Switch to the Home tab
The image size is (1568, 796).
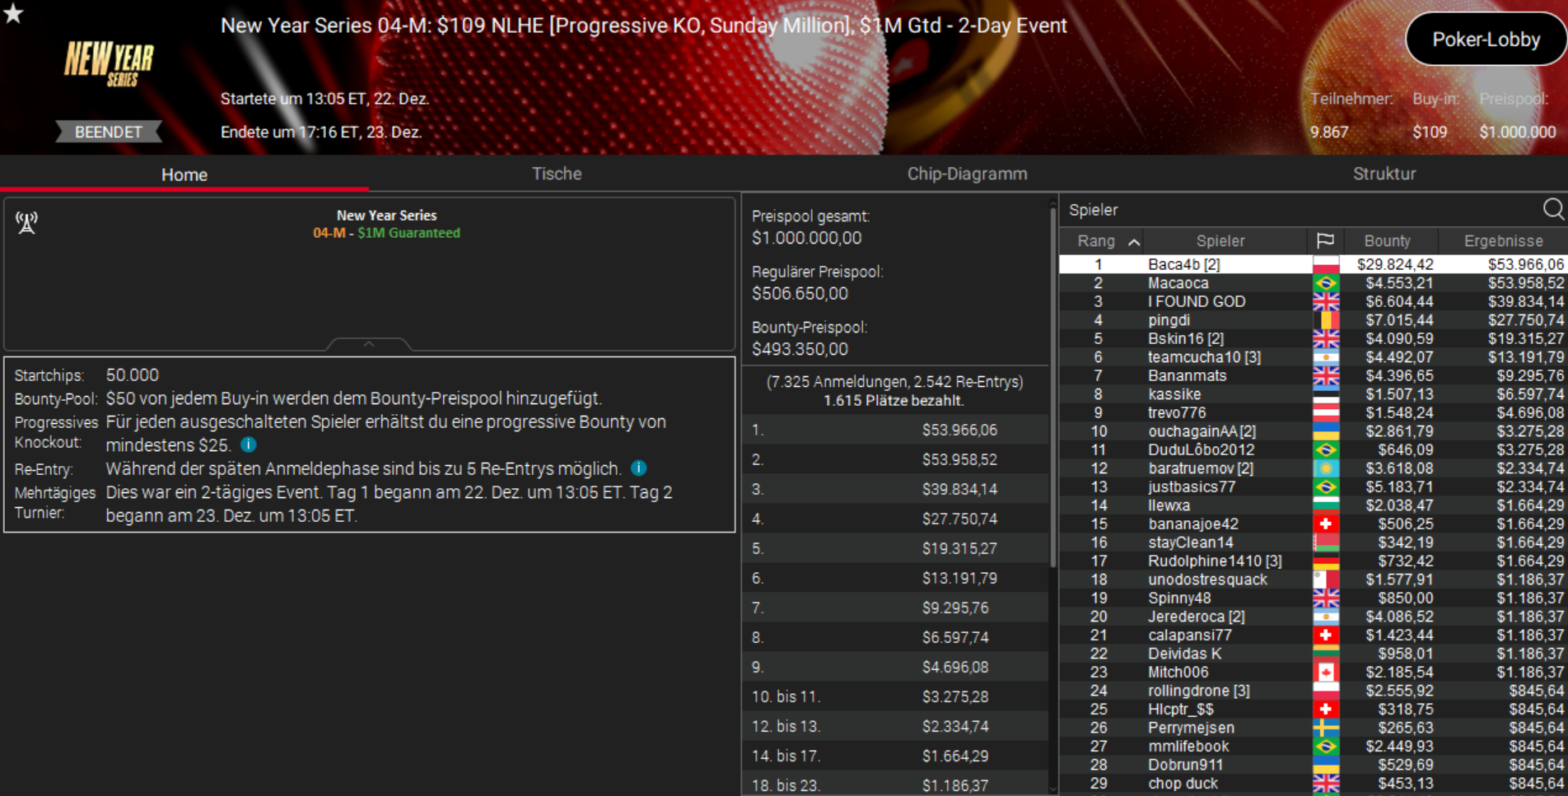click(x=184, y=175)
